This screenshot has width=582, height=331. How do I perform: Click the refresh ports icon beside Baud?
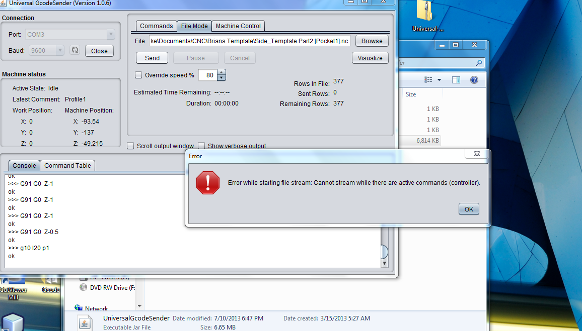[75, 50]
